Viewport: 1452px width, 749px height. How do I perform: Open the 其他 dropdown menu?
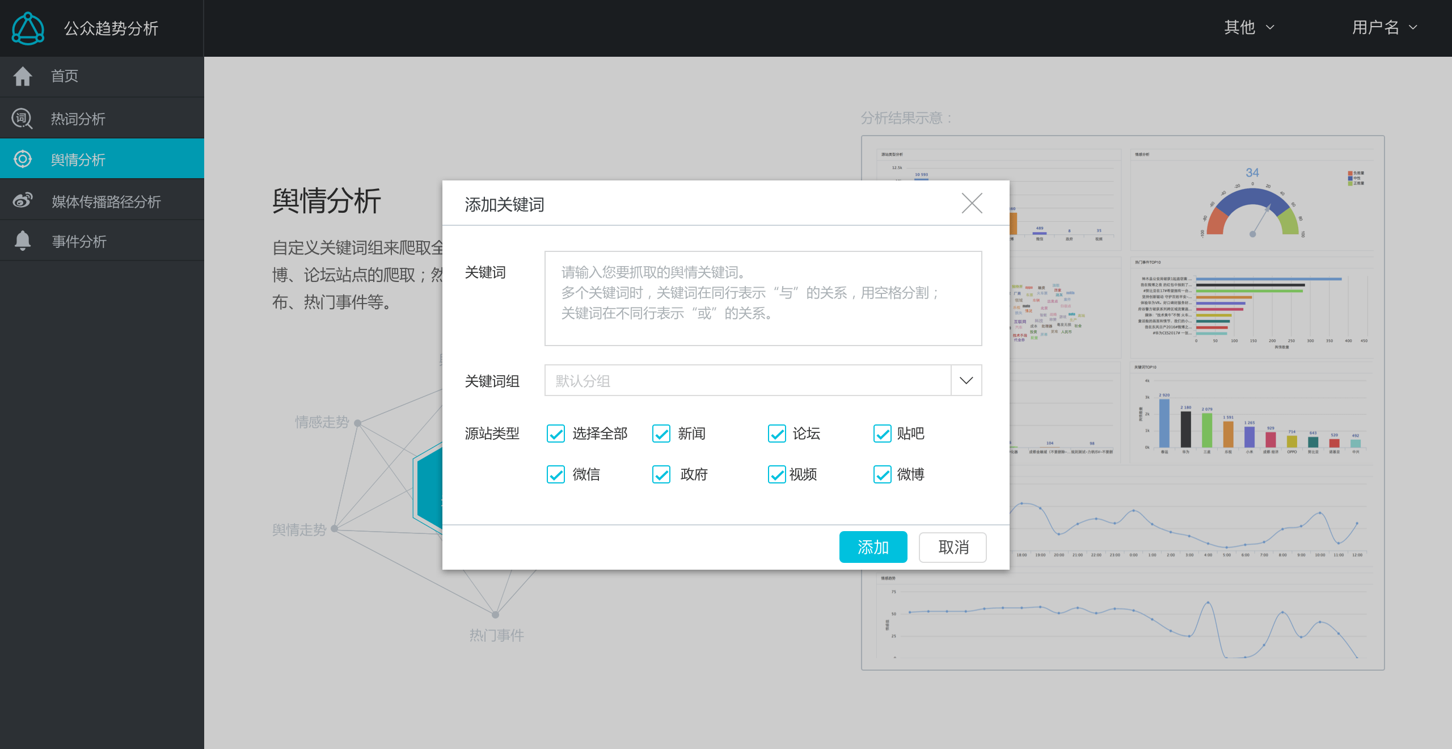pos(1249,27)
